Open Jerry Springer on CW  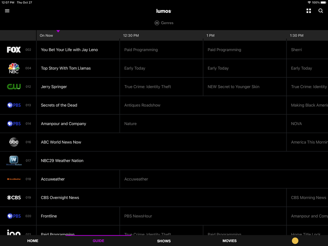pyautogui.click(x=78, y=87)
